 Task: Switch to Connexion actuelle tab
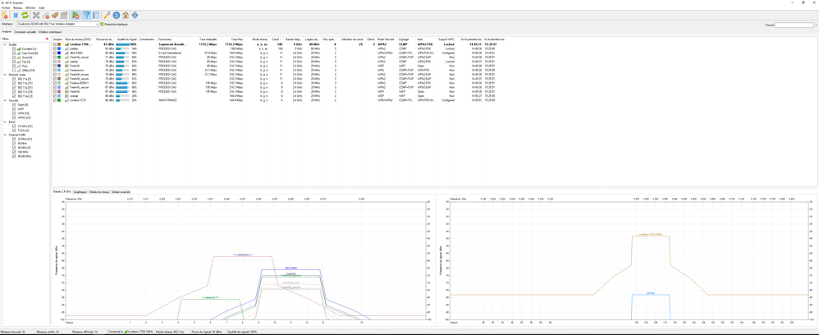[x=25, y=32]
